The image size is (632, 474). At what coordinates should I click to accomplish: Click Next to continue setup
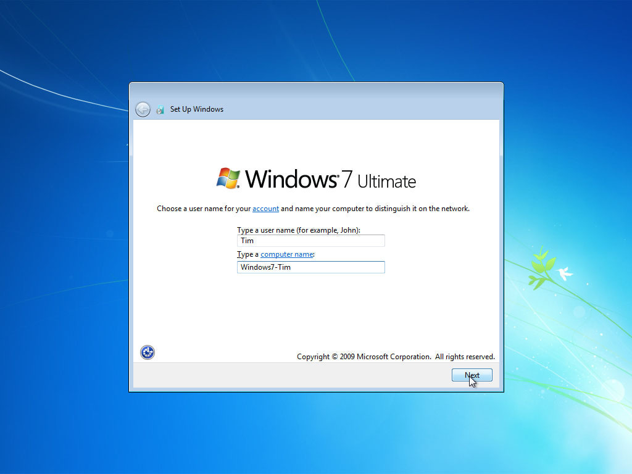pyautogui.click(x=472, y=375)
